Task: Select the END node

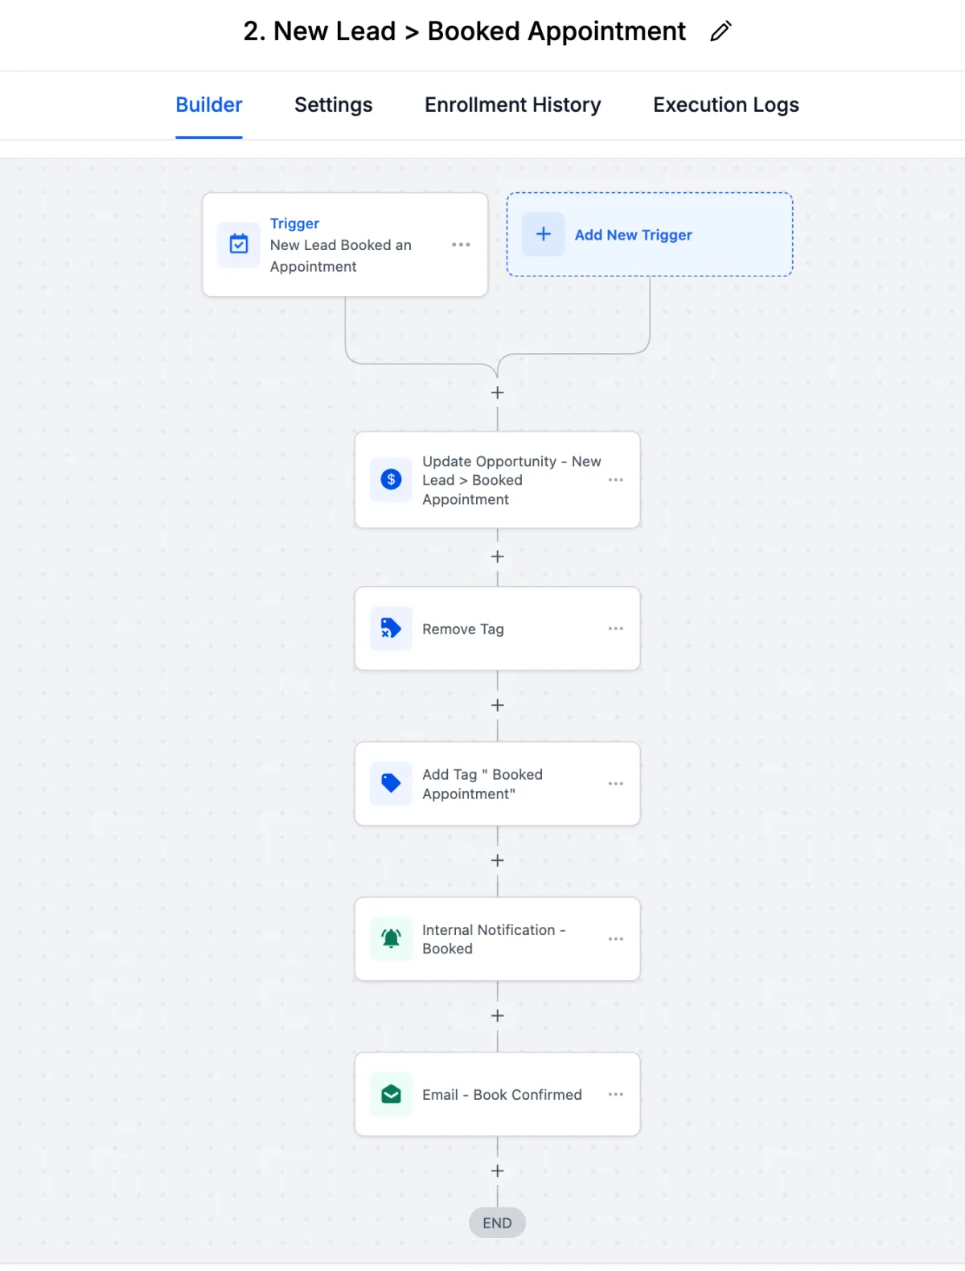Action: click(497, 1223)
